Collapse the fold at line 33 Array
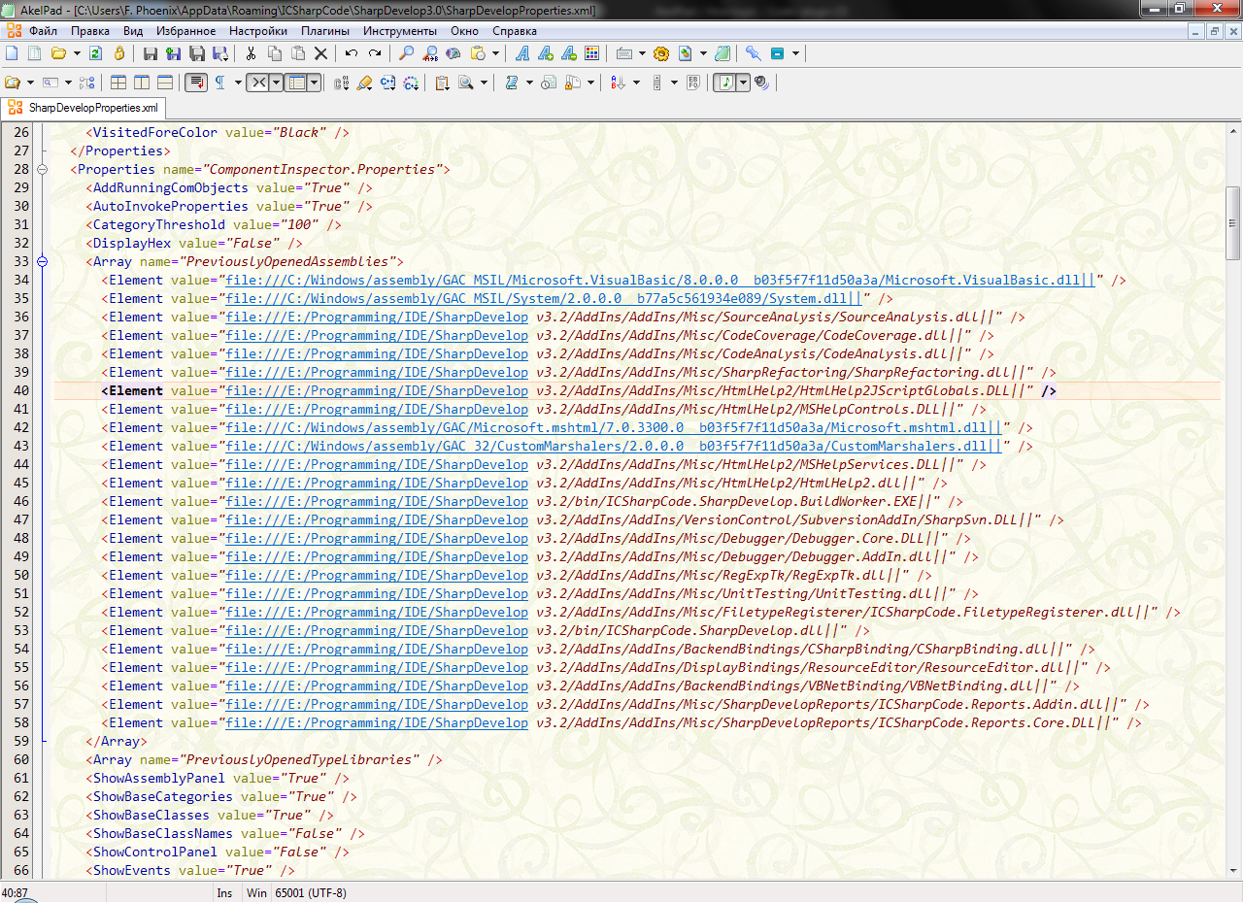Screen dimensions: 1243x903 click(x=42, y=261)
